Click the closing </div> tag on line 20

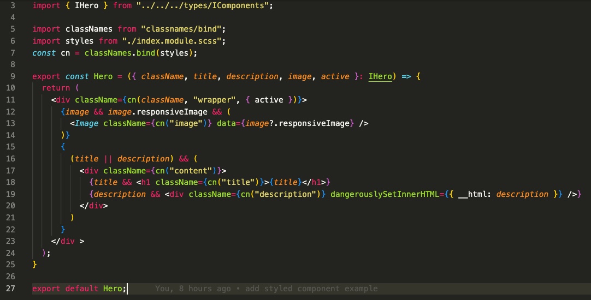(x=94, y=206)
